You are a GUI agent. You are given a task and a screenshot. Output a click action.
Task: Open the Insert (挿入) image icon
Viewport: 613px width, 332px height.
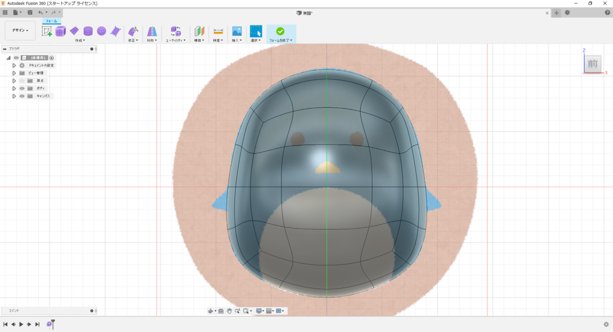pos(237,31)
